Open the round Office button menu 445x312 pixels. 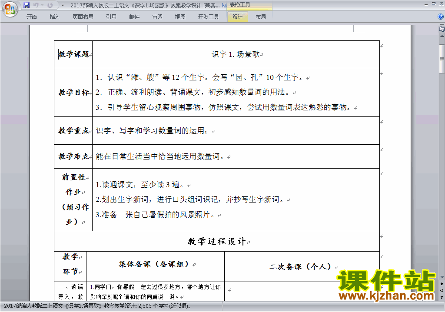click(x=10, y=10)
